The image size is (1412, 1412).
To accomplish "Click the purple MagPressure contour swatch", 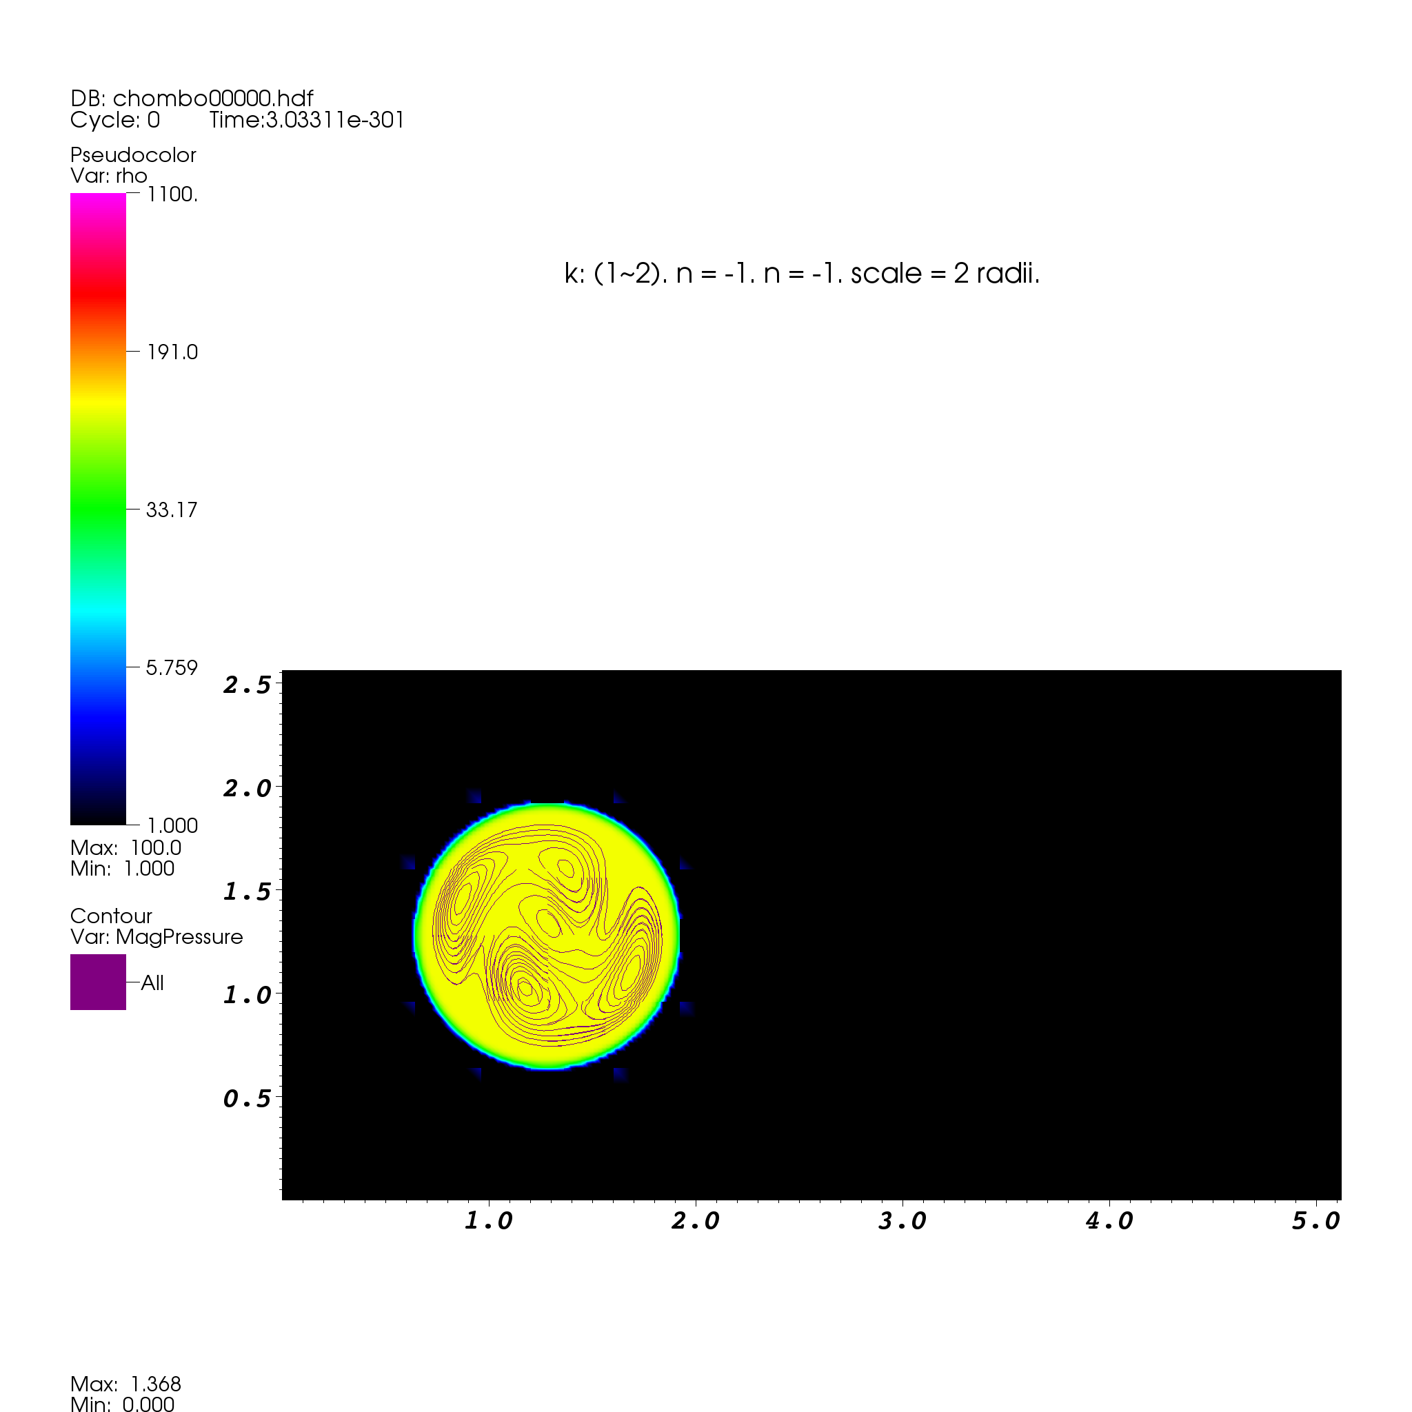I will (x=98, y=982).
